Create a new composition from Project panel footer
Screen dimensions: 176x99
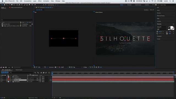click(6, 67)
